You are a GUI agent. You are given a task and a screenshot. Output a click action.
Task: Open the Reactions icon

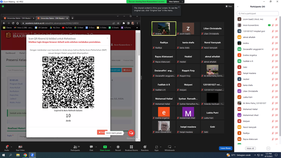145,147
